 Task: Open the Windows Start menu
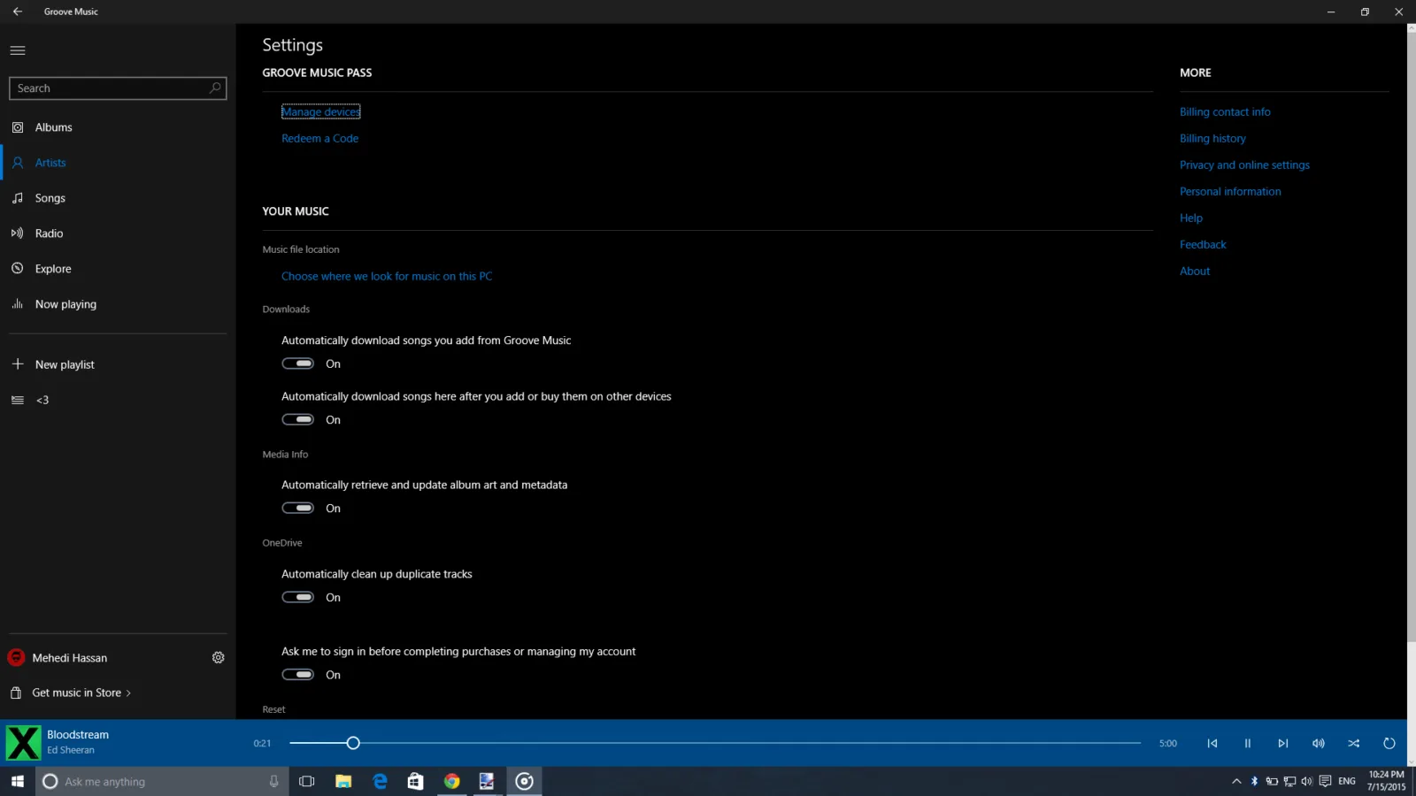[18, 781]
